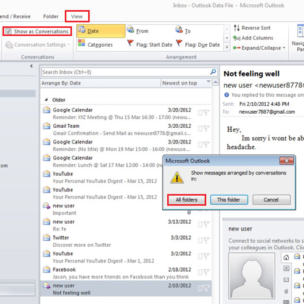
Task: Open the Send / Receive ribbon tab
Action: 15,16
